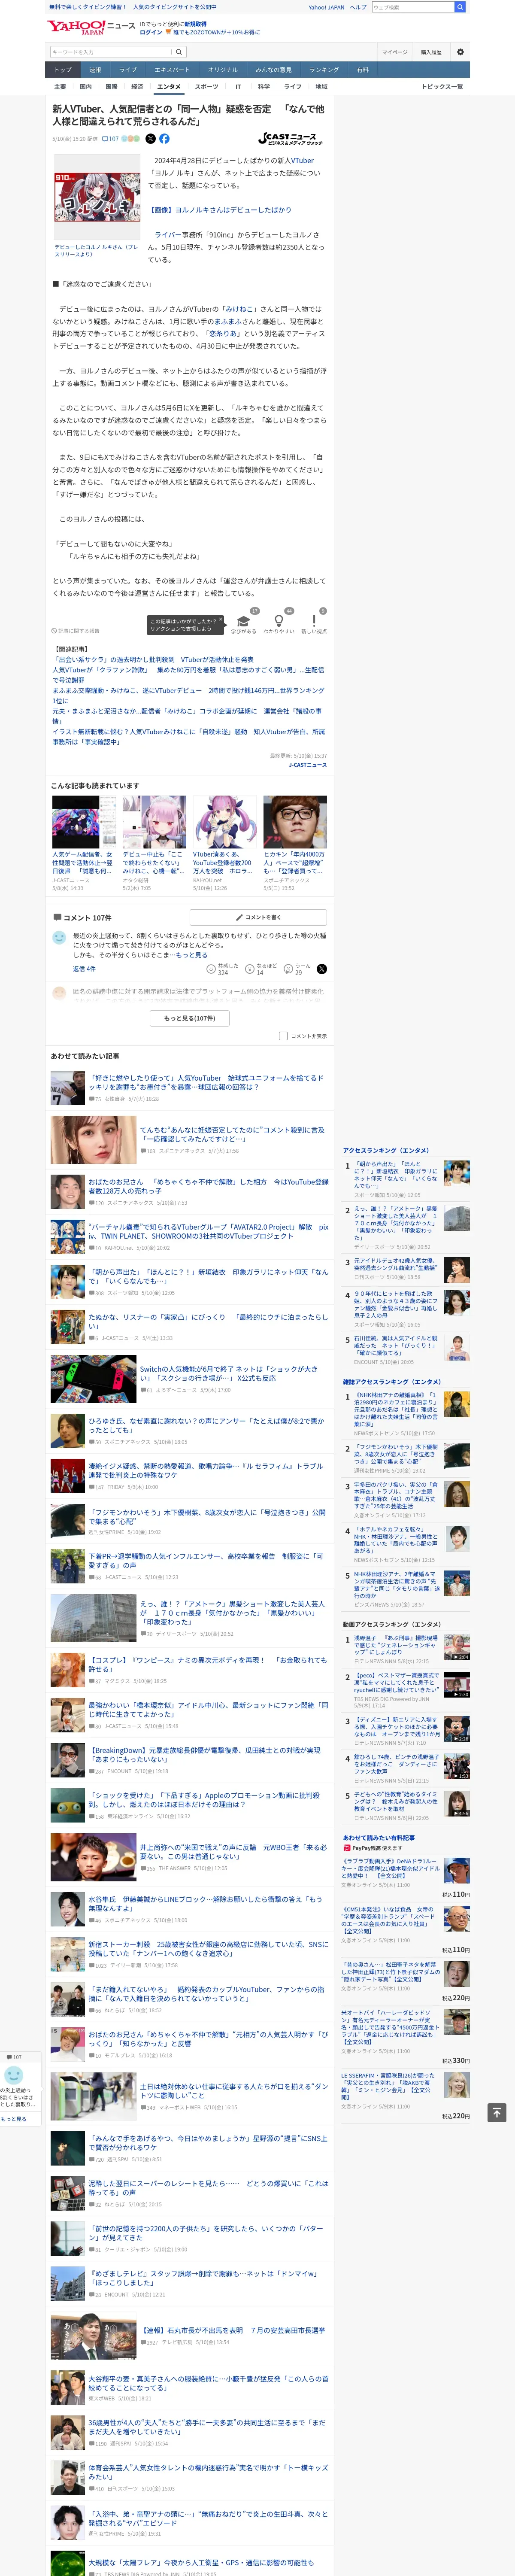Open the ライブ navigation tab
The height and width of the screenshot is (2576, 515).
tap(128, 70)
